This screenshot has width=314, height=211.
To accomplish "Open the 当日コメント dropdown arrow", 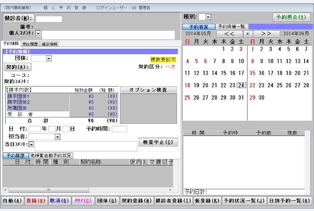I will point(31,144).
